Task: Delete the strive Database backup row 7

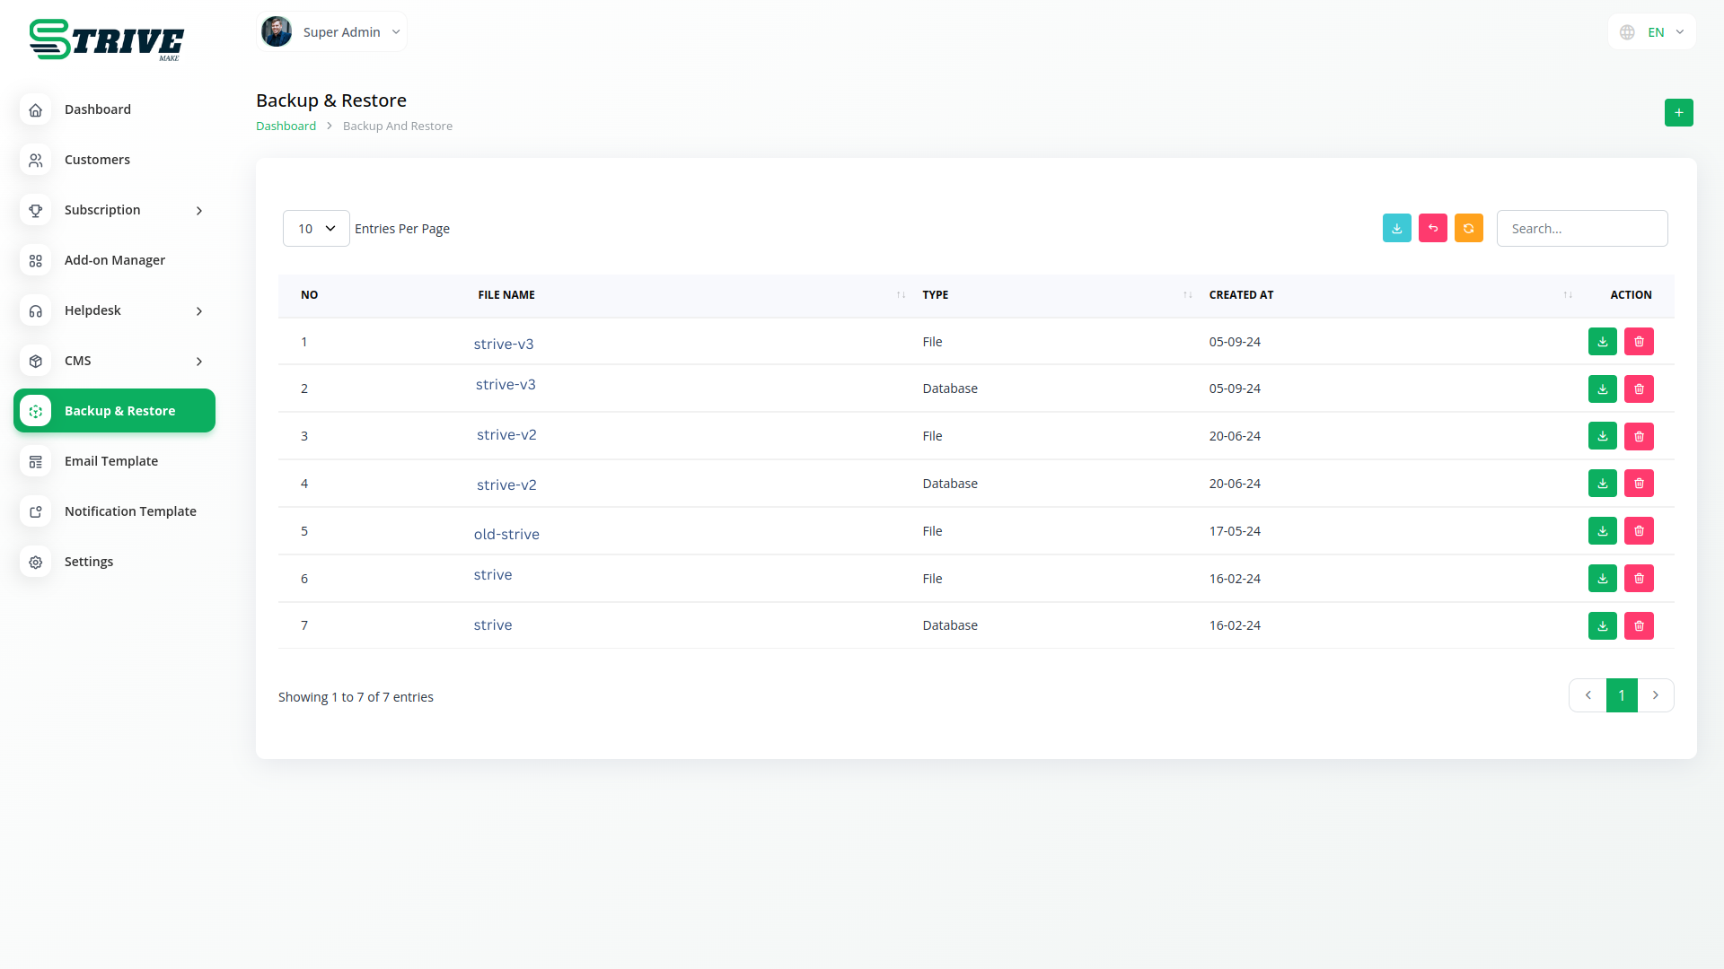Action: click(1639, 626)
